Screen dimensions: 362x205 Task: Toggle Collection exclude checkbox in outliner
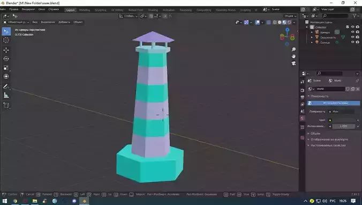[x=348, y=27]
